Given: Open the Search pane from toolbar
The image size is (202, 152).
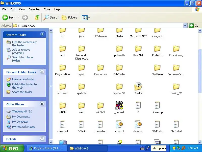Looking at the screenshot, I should [51, 17].
